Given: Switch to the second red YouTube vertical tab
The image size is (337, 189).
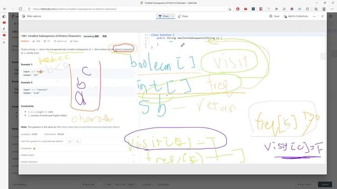Looking at the screenshot, I should point(4,35).
